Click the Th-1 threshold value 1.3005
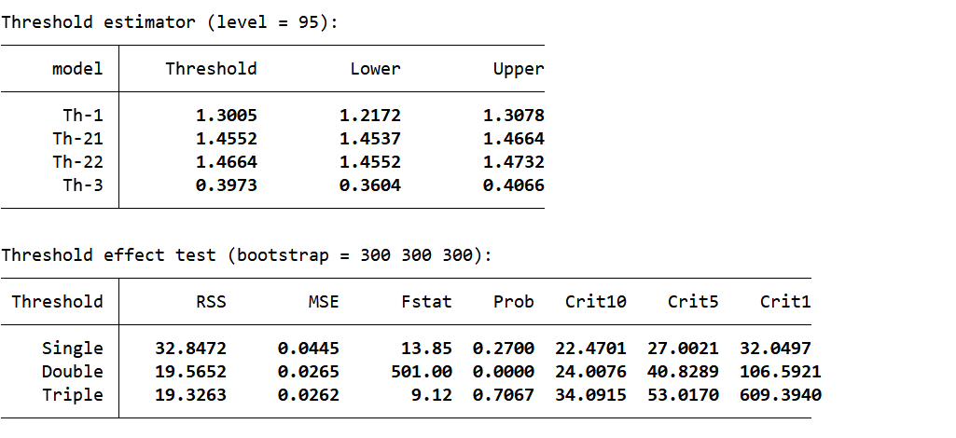Screen dimensions: 956x438 227,116
